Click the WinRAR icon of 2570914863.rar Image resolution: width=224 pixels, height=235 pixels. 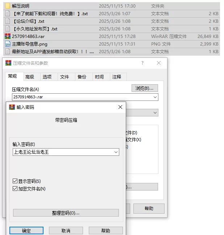(8, 36)
